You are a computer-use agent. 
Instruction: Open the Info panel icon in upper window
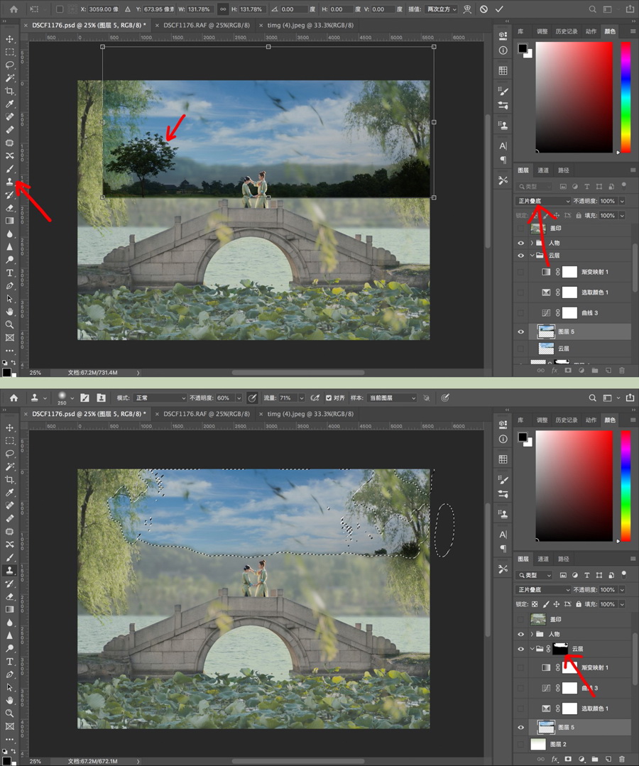coord(503,50)
